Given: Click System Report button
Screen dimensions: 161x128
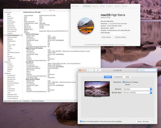Looking at the screenshot, I should (107, 37).
